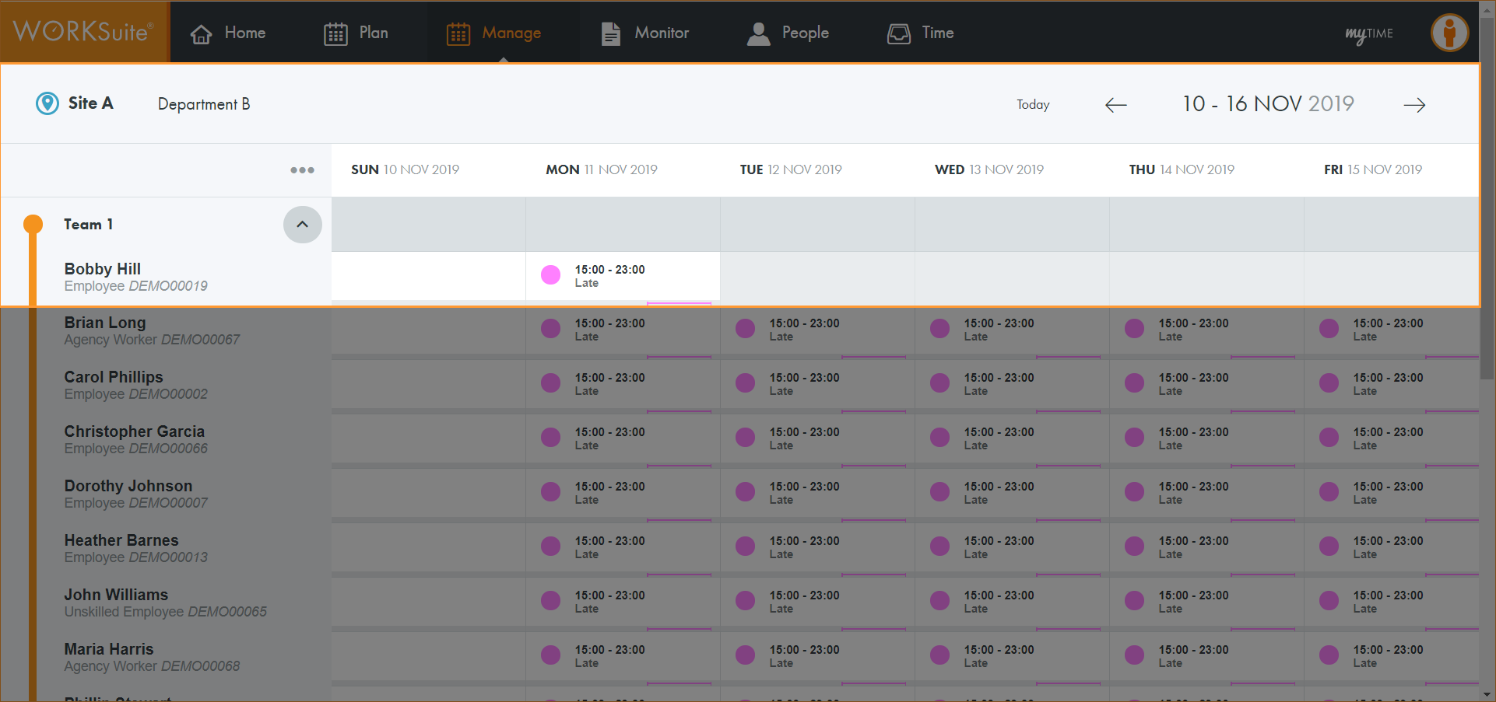Open the user profile avatar
1496x702 pixels.
coord(1449,33)
